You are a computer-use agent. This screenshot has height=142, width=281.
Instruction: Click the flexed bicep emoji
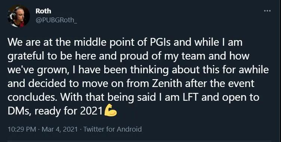[111, 110]
